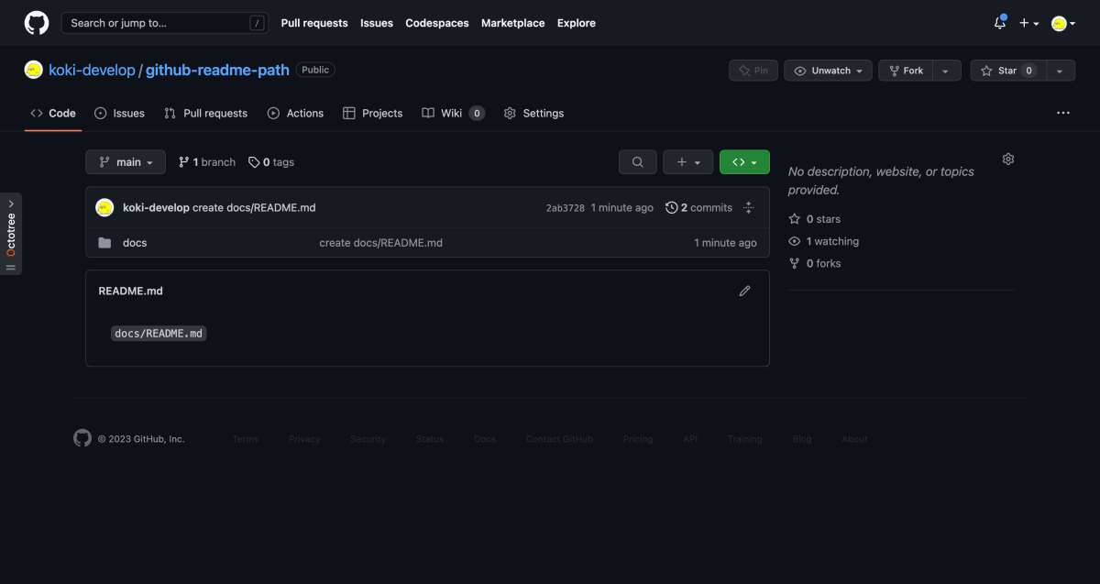Screen dimensions: 1100x584
Task: View the 1 branch link
Action: click(207, 162)
